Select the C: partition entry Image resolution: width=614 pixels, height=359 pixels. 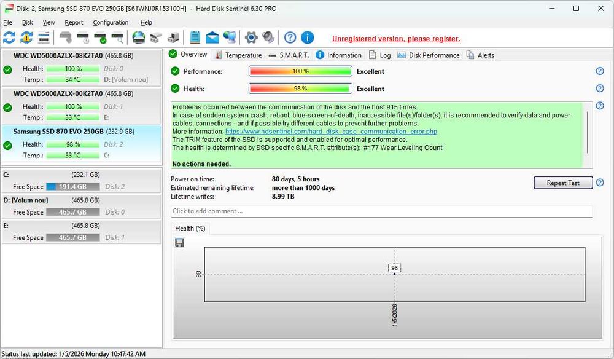click(x=82, y=181)
